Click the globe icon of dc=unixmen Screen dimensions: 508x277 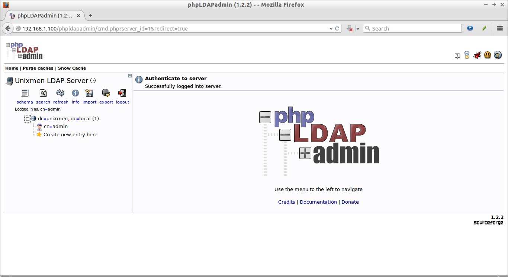coord(34,118)
